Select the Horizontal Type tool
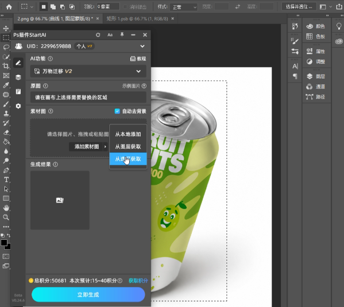This screenshot has width=344, height=307. tap(6, 180)
